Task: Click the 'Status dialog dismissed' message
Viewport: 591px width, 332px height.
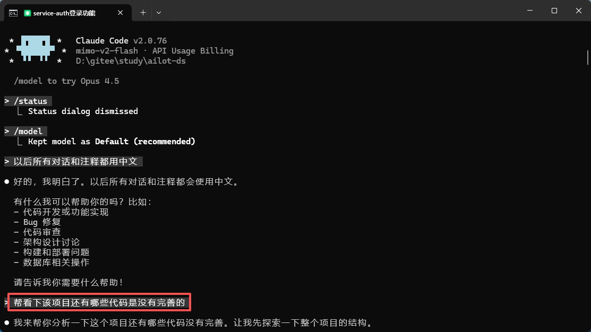Action: coord(83,111)
